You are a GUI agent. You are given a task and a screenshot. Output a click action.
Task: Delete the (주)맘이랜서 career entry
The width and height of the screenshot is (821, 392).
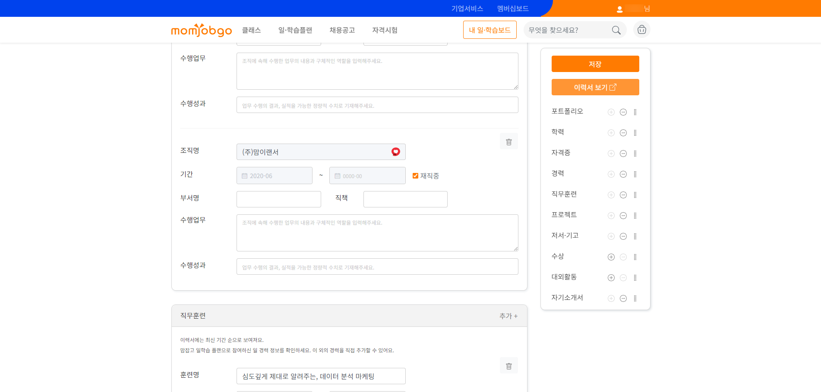[x=508, y=141]
